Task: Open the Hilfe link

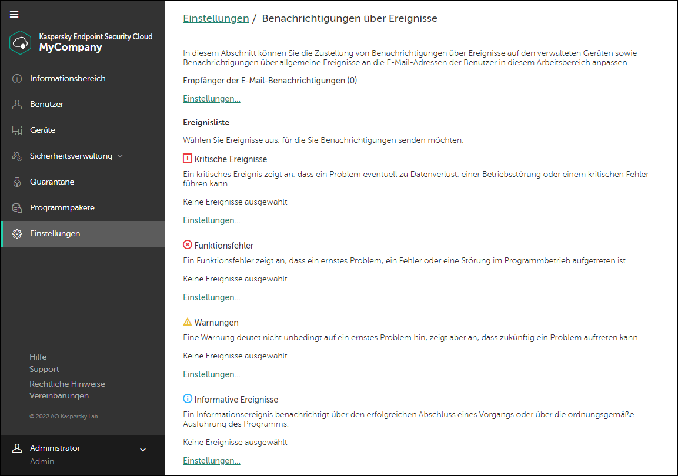Action: click(x=38, y=357)
